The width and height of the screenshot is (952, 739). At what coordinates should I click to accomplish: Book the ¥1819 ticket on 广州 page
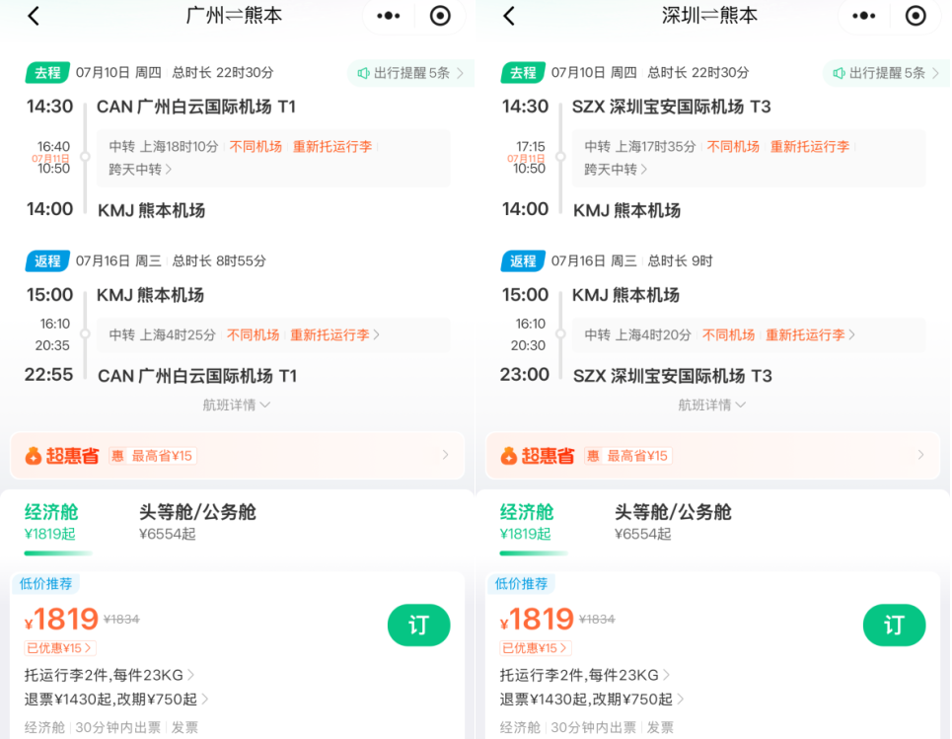[419, 625]
